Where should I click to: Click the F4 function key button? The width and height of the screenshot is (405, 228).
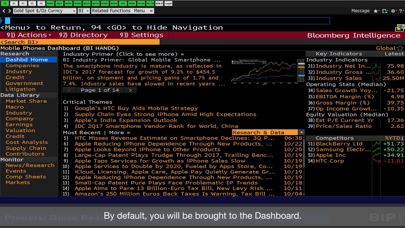(41, 3)
